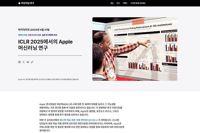Select the headline ICLR 2025에서의 Apple 머신러닝 연구

(x=45, y=45)
